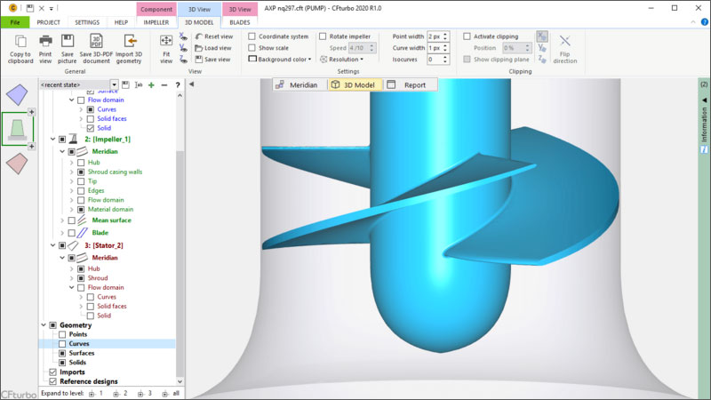The image size is (711, 400).
Task: Click the Reset view icon
Action: (x=212, y=36)
